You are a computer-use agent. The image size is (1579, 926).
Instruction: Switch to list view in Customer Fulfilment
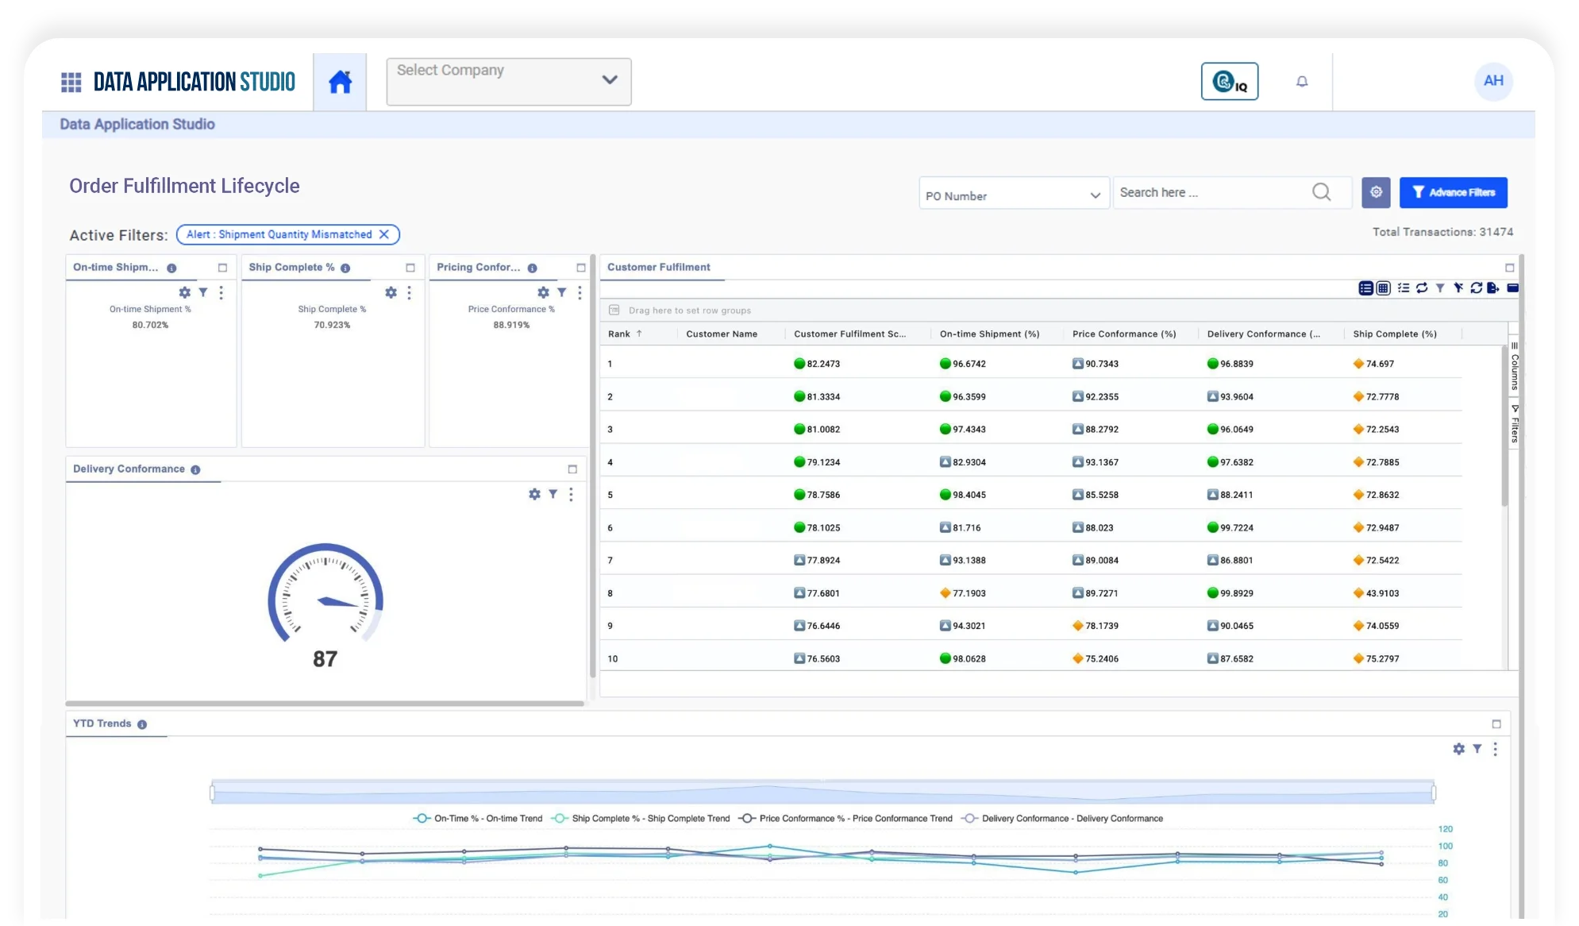[1365, 288]
